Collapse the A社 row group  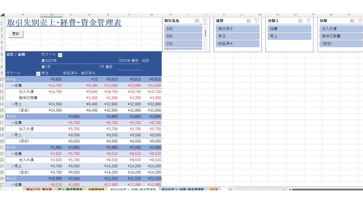(8, 79)
